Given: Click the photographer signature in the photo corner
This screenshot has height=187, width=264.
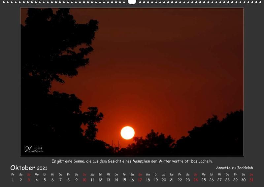Looking at the screenshot, I should [x=34, y=149].
